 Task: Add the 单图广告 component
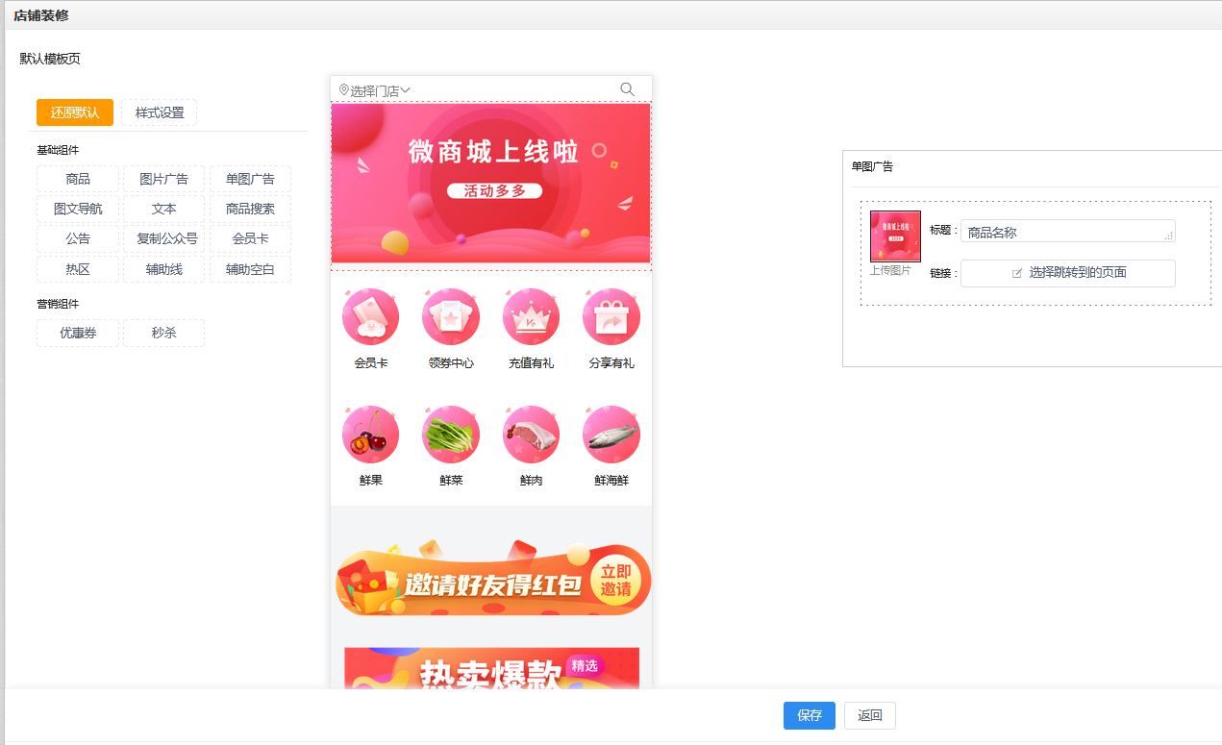coord(250,179)
